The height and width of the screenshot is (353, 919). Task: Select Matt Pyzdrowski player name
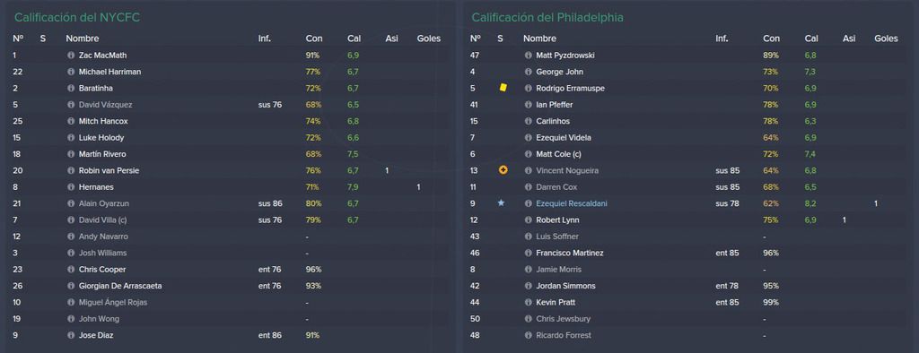(x=564, y=56)
